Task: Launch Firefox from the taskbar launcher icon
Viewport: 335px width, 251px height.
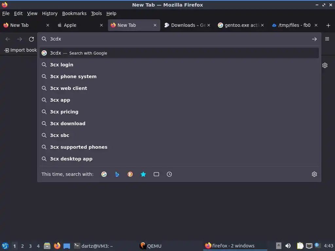Action: tap(57, 246)
